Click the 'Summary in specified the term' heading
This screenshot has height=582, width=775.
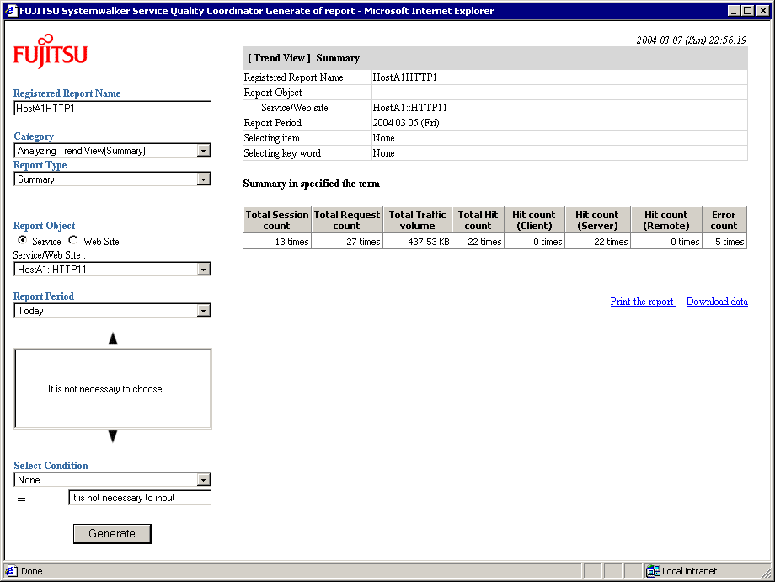click(x=312, y=184)
